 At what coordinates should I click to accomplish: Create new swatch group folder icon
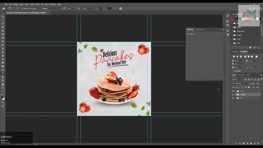pos(250,48)
